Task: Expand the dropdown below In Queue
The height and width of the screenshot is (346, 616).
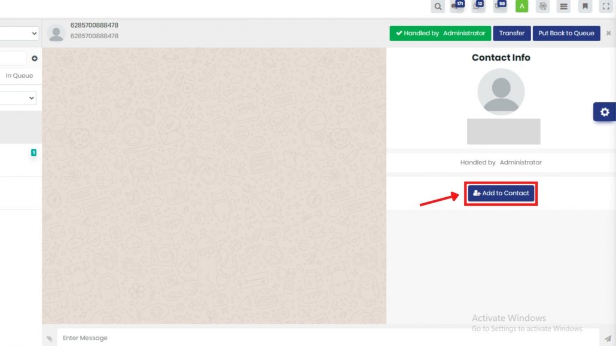Action: point(18,98)
